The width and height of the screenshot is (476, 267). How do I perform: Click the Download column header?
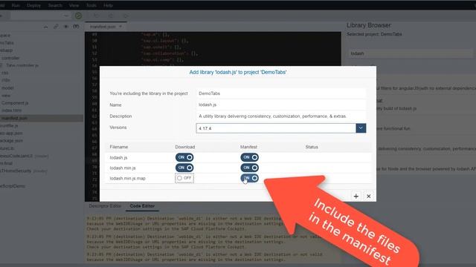click(x=185, y=147)
